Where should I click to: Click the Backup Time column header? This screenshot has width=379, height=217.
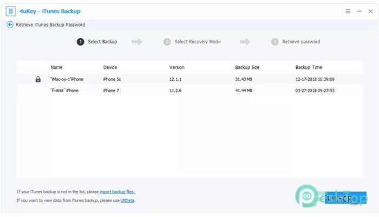(309, 67)
